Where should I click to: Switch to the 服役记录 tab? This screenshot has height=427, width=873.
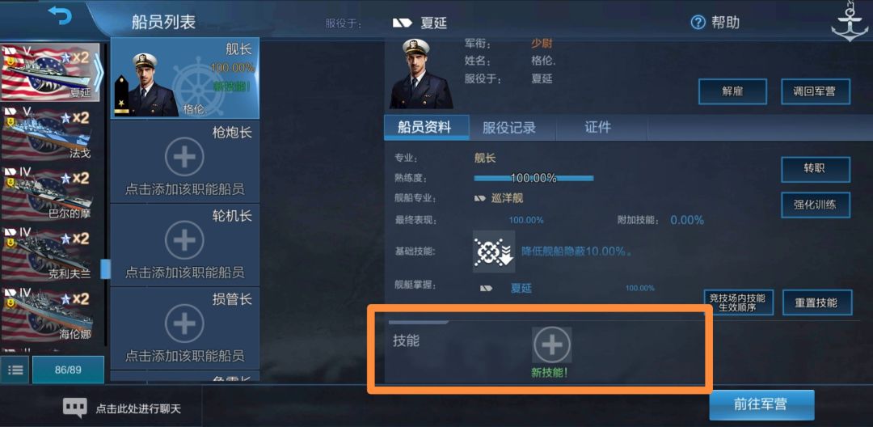pyautogui.click(x=509, y=128)
